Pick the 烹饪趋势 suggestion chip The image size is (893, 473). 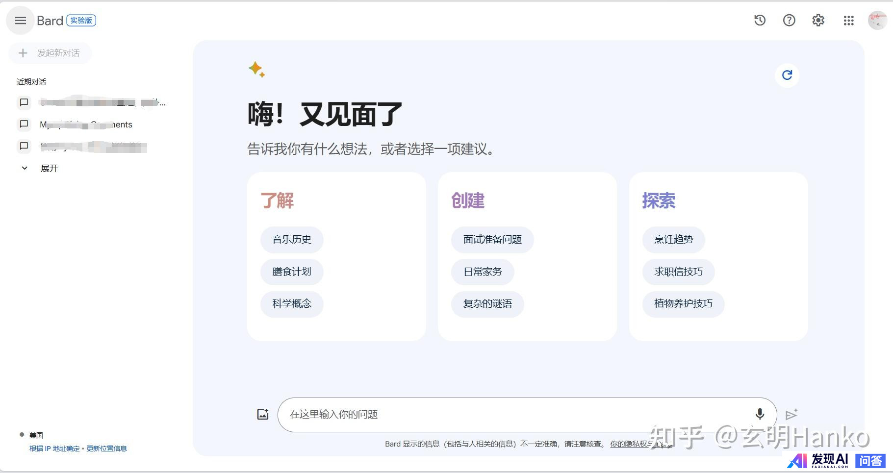pyautogui.click(x=673, y=240)
